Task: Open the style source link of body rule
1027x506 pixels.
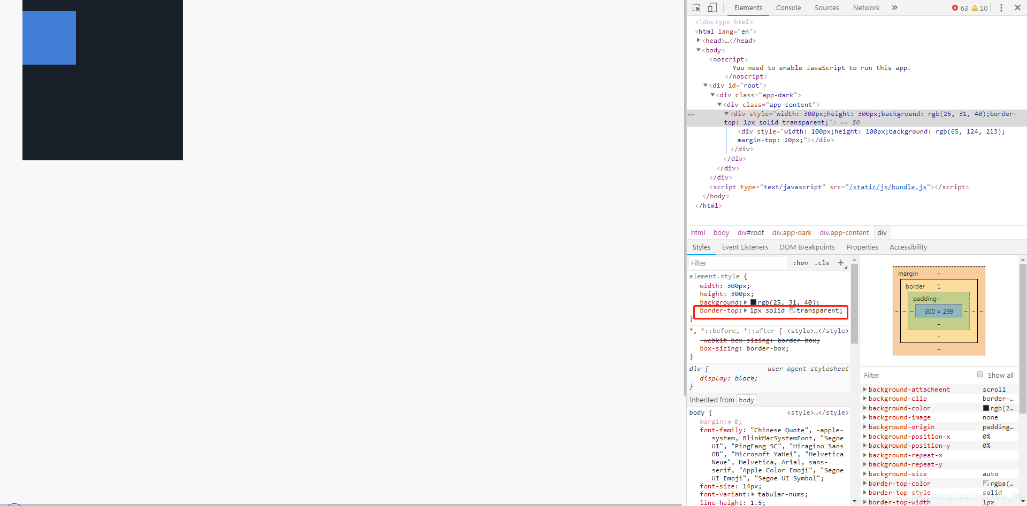Action: coord(817,412)
